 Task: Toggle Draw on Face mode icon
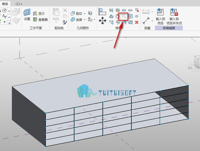click(16, 11)
